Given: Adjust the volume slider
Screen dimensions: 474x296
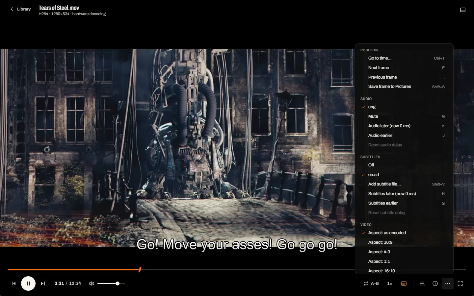Looking at the screenshot, I should [x=111, y=284].
